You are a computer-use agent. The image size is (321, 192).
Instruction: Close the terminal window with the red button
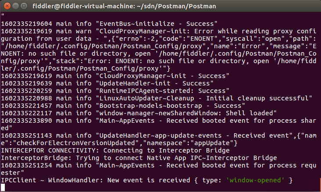point(7,6)
